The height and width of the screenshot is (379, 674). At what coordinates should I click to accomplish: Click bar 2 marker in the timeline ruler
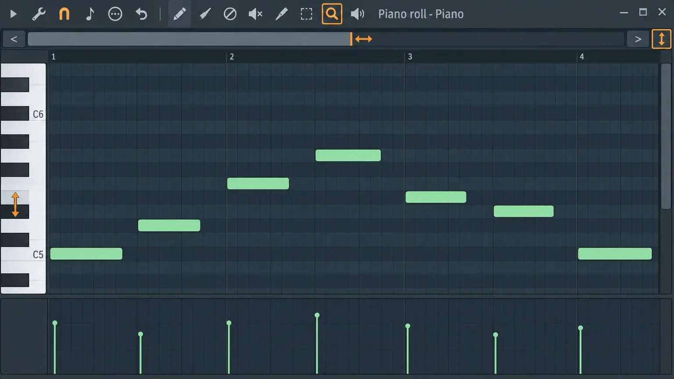click(232, 57)
